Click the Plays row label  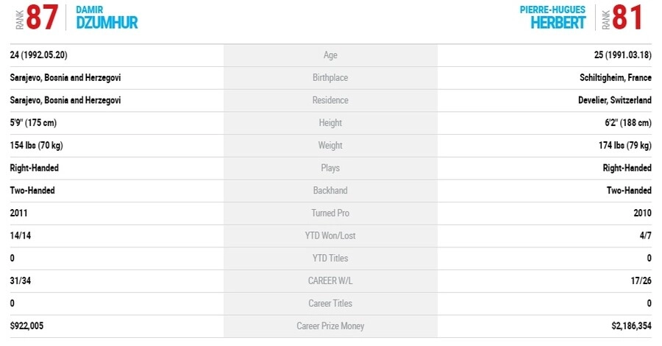click(x=330, y=168)
